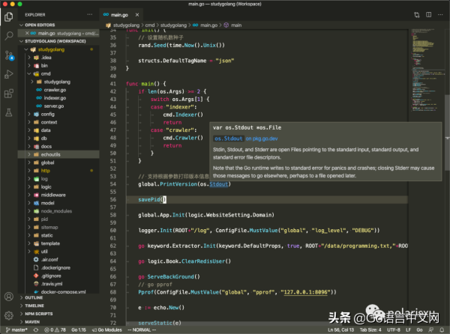Click the master branch status button
This screenshot has height=334, width=450.
18,329
